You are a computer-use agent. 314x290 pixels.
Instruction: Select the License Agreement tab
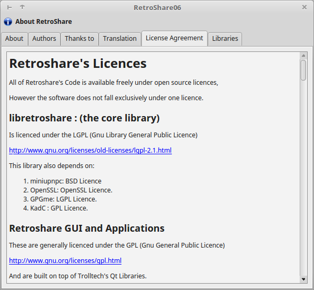[x=174, y=38]
